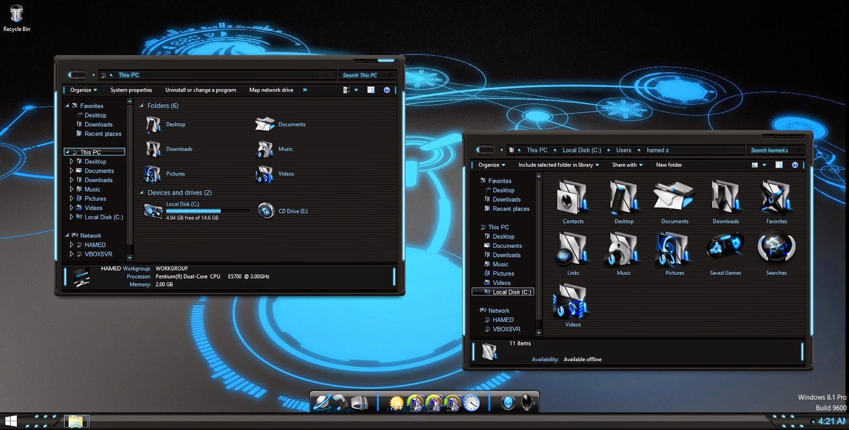The image size is (849, 430).
Task: Click Local Disk (C:) capacity bar
Action: tap(207, 211)
